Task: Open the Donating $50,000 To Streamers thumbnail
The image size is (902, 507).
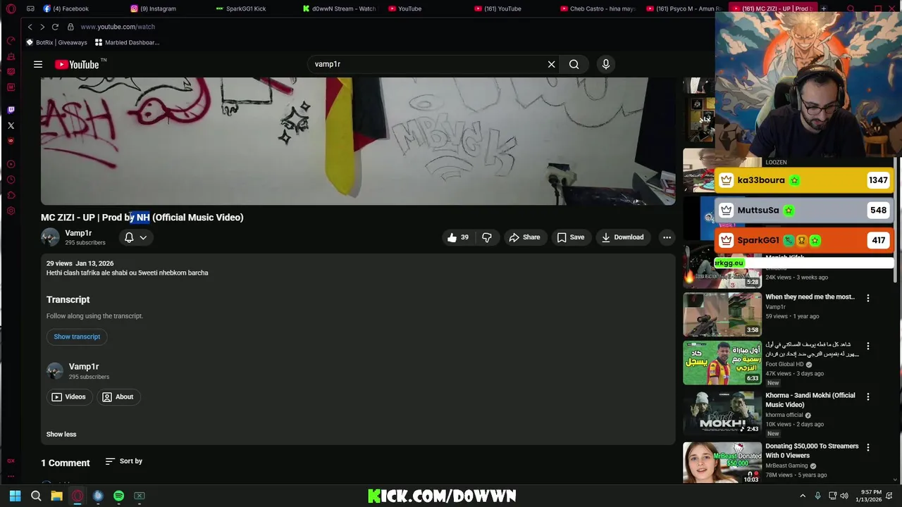Action: point(722,463)
